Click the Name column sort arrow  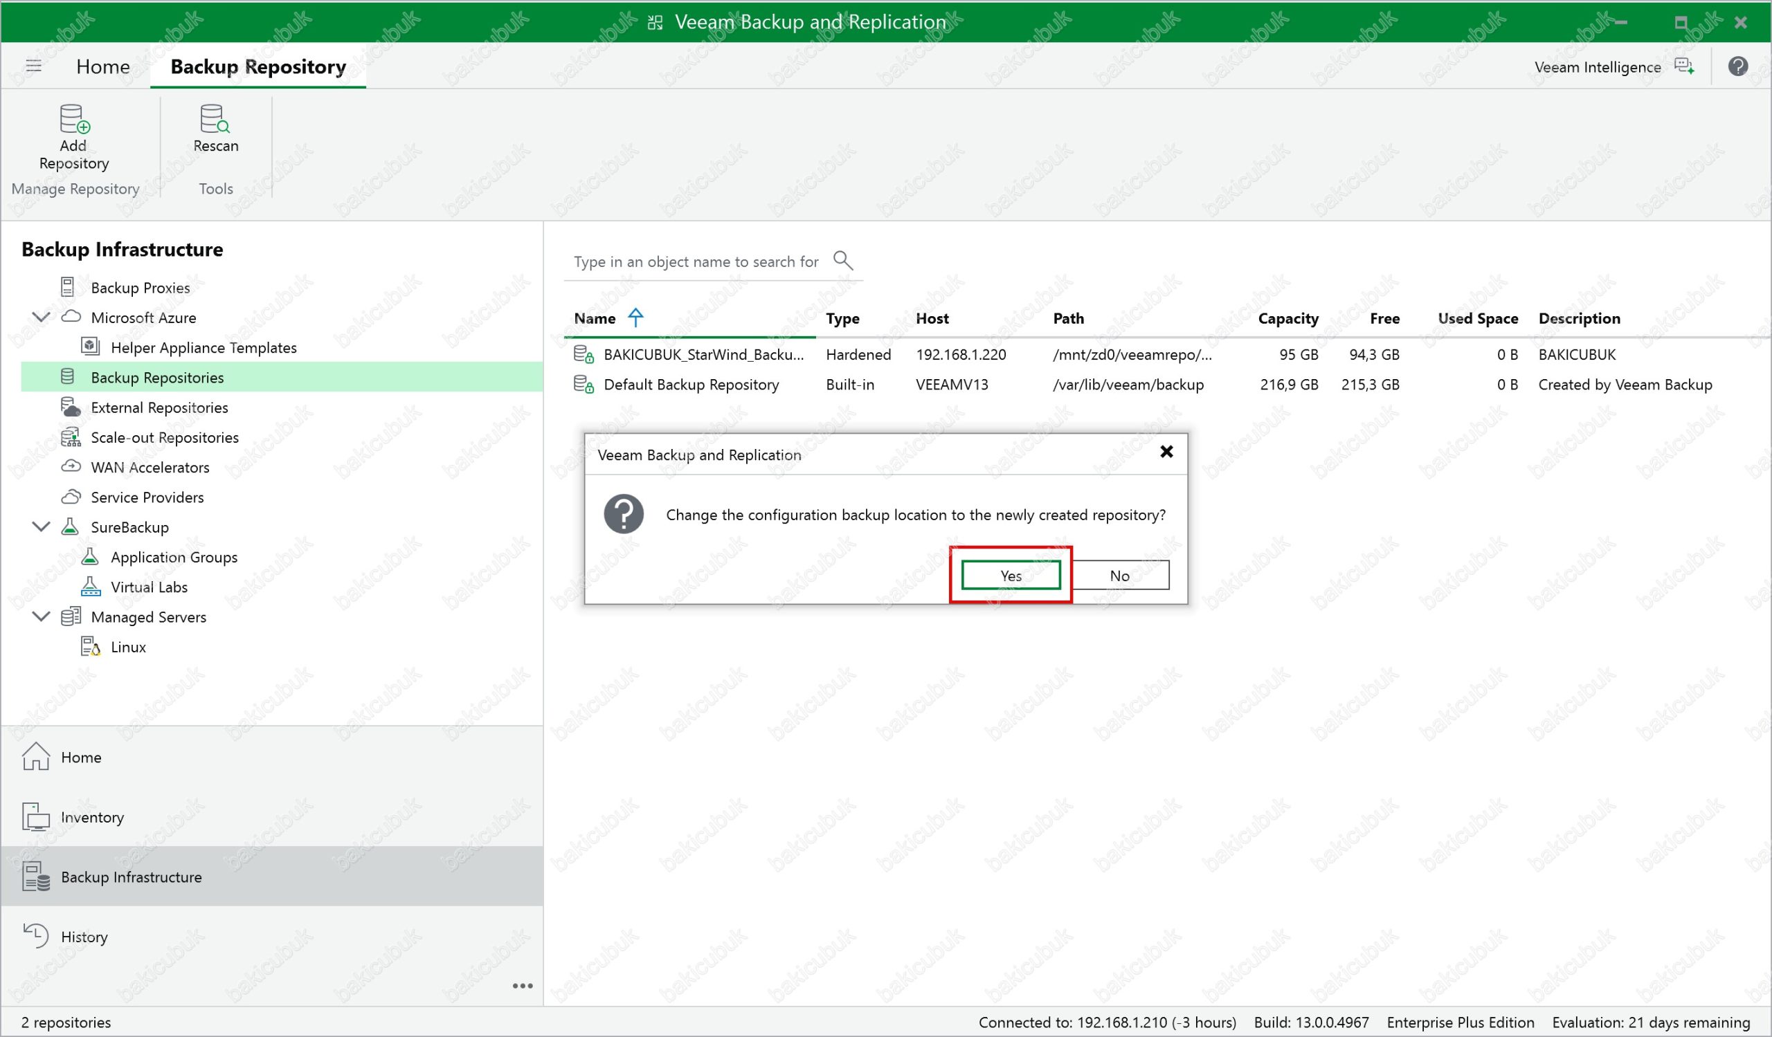point(635,318)
